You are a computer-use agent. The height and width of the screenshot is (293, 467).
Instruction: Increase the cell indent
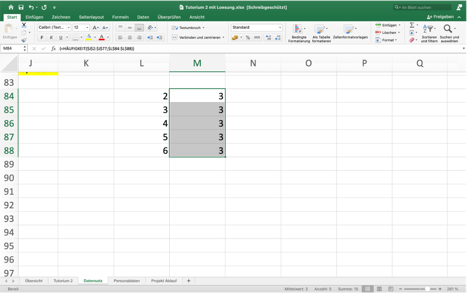pyautogui.click(x=159, y=37)
